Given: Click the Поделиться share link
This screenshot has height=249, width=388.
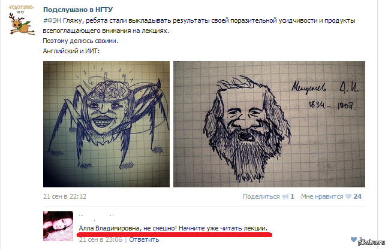Looking at the screenshot, I should coord(261,196).
